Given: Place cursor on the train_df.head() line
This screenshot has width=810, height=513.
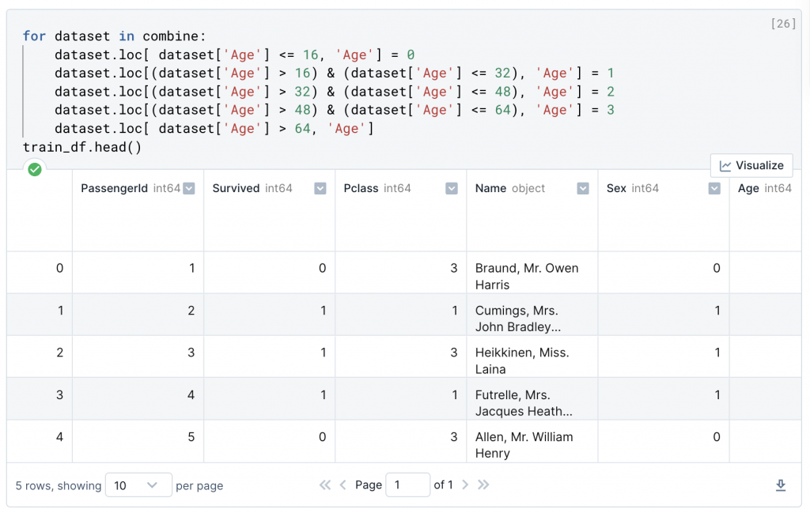Looking at the screenshot, I should pos(81,147).
